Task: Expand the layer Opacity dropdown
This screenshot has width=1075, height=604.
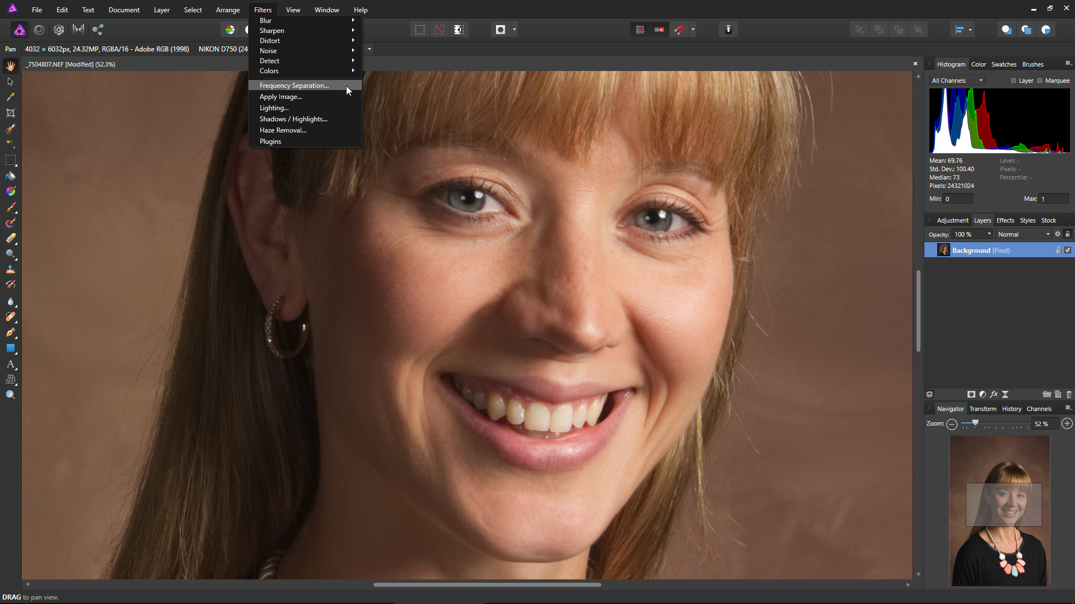Action: 989,234
